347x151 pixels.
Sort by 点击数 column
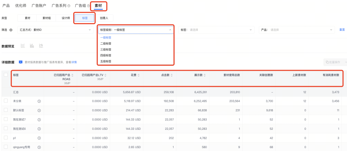(172, 75)
